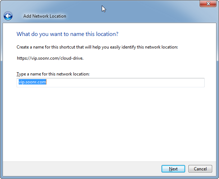Click the https://vip.soonr.com/cloud-drive address text
Image resolution: width=219 pixels, height=179 pixels.
(50, 58)
